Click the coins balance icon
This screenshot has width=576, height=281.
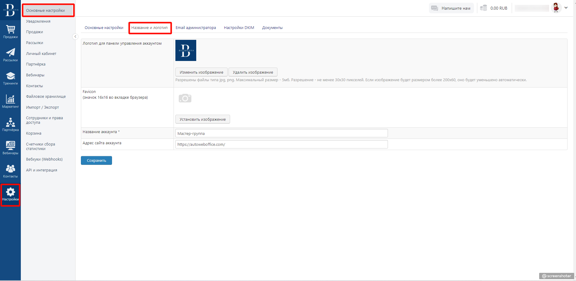(x=484, y=8)
